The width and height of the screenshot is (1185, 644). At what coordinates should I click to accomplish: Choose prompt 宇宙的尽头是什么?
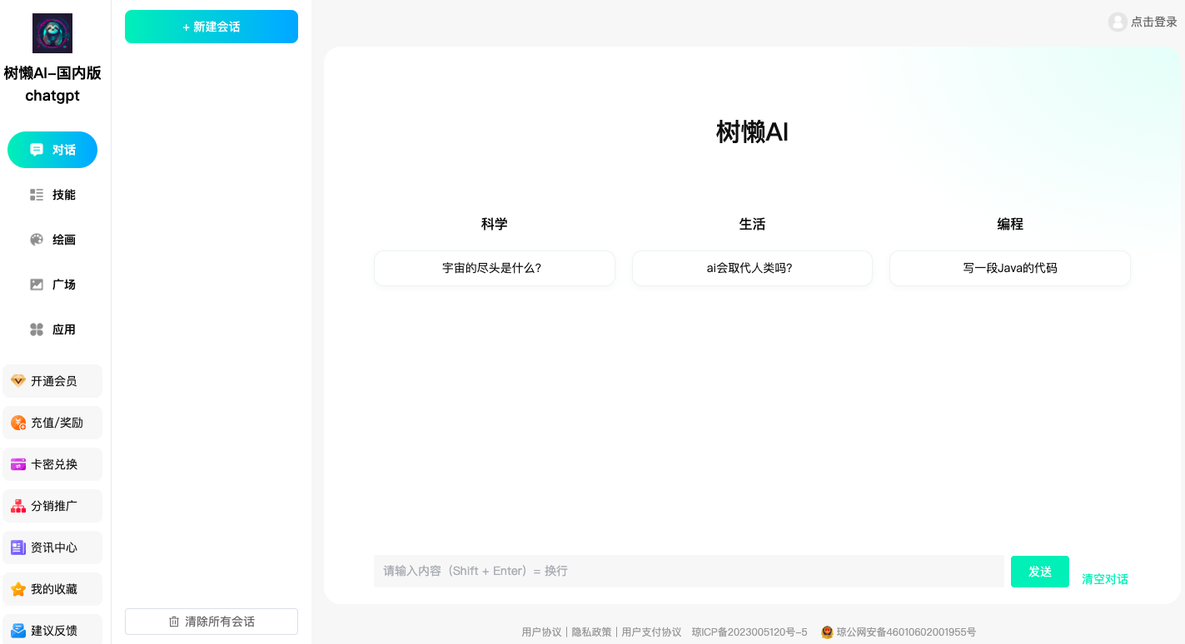click(x=495, y=268)
